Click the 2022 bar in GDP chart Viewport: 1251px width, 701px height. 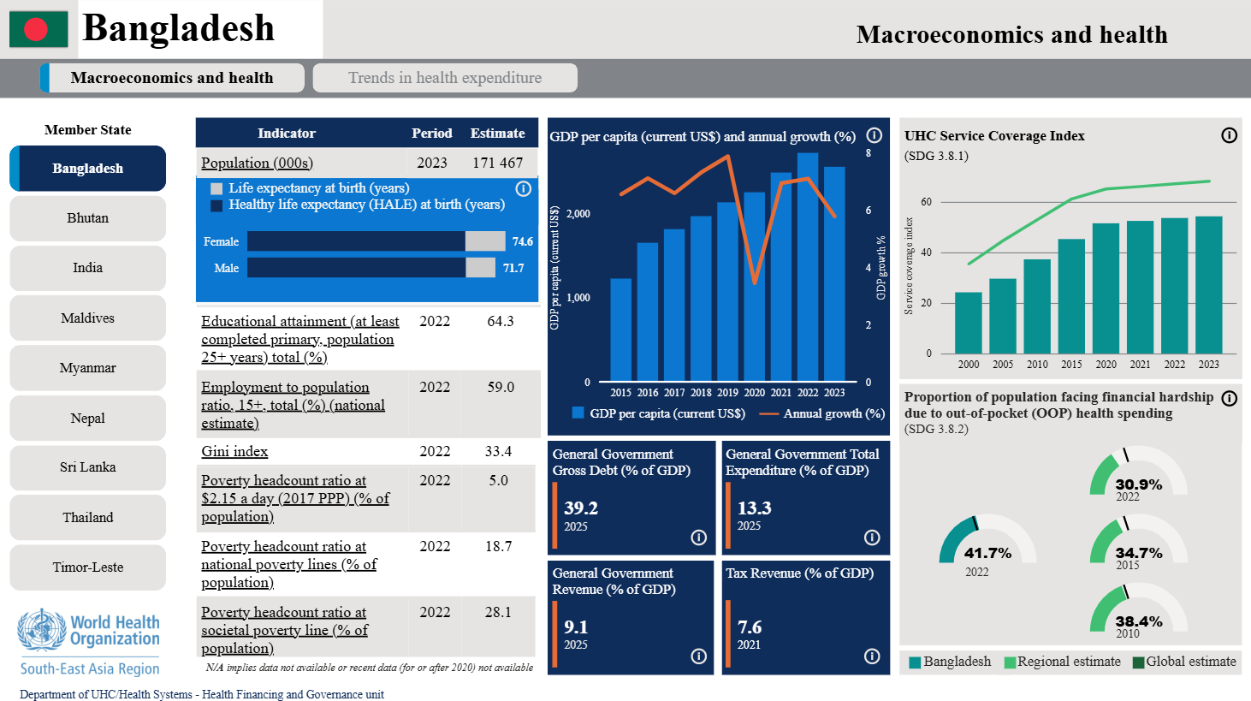point(807,267)
